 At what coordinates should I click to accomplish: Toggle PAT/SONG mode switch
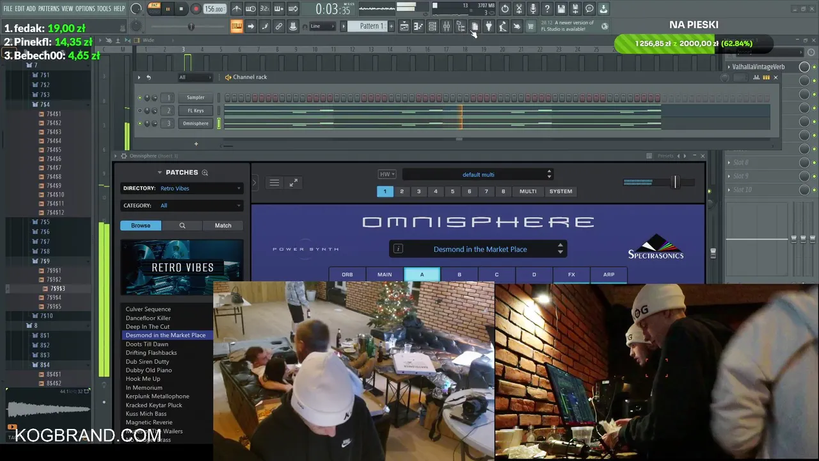click(154, 9)
